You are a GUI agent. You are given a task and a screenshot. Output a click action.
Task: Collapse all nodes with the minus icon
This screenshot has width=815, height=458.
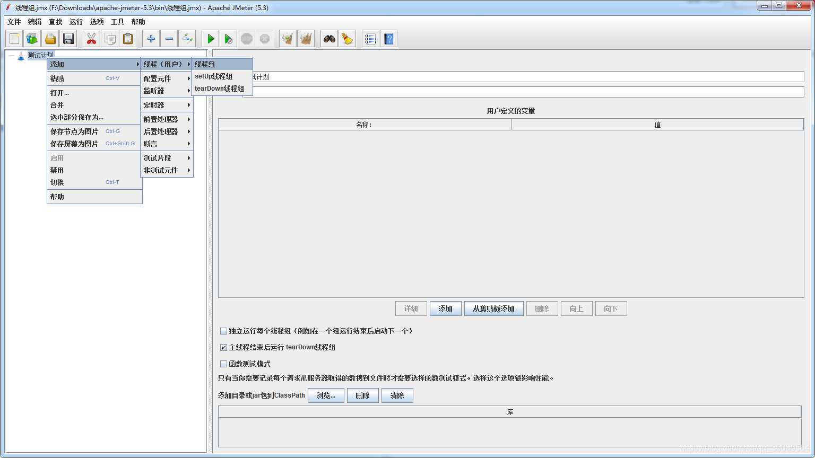coord(169,39)
